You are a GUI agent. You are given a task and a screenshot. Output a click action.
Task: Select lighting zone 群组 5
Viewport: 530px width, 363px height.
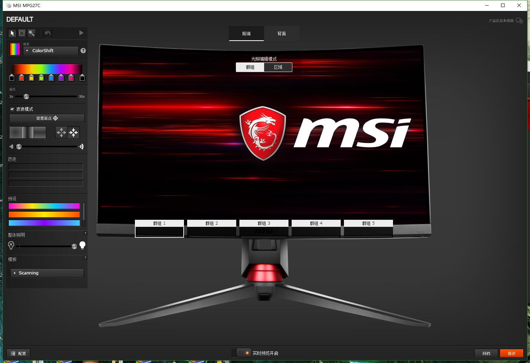point(368,228)
